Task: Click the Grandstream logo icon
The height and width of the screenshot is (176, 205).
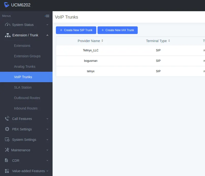Action: pos(7,5)
